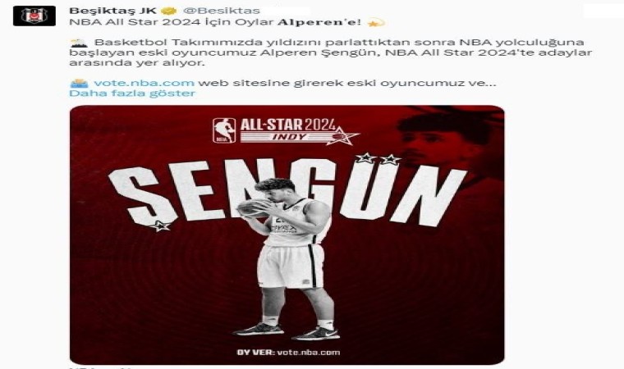Click the mountain emoji before Basketbol

click(x=78, y=43)
